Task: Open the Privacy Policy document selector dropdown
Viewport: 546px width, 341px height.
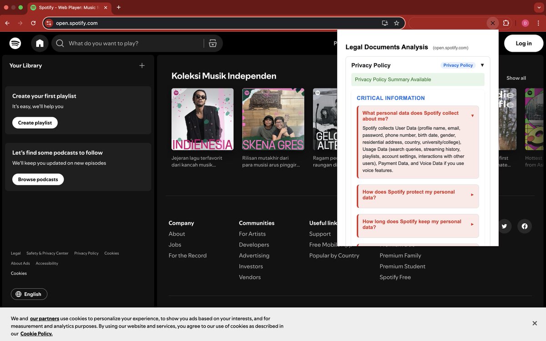Action: [482, 65]
